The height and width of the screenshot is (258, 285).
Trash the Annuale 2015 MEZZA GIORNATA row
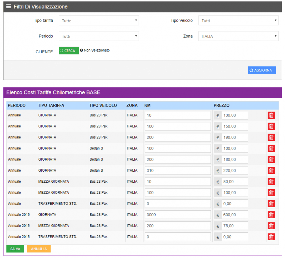[x=271, y=226]
